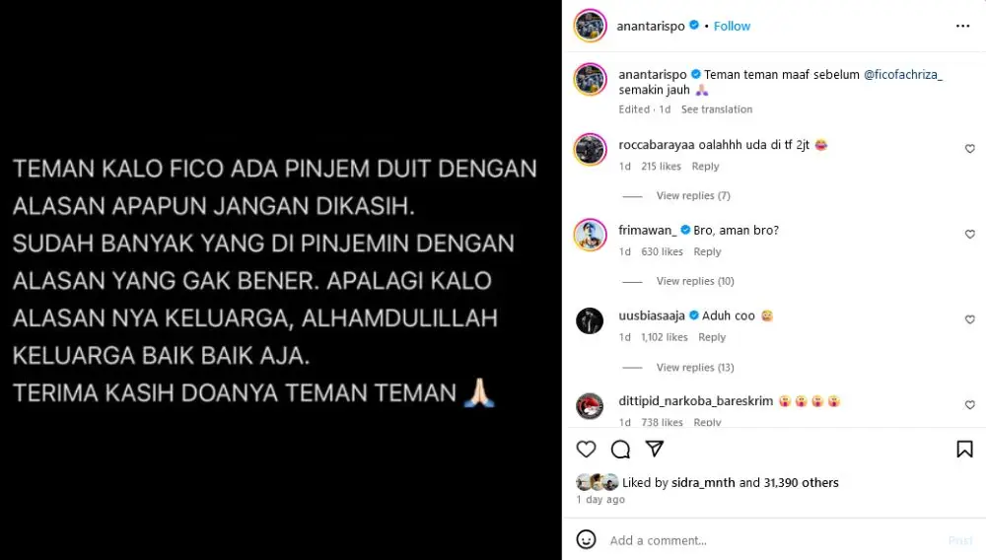Open the comment bubble icon
This screenshot has height=560, width=986.
620,449
